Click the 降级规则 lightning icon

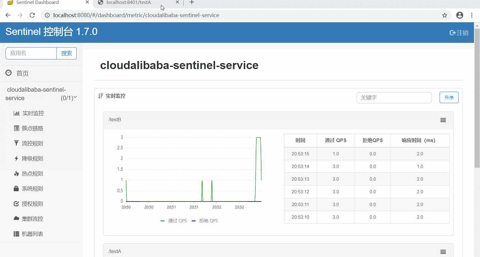16,158
